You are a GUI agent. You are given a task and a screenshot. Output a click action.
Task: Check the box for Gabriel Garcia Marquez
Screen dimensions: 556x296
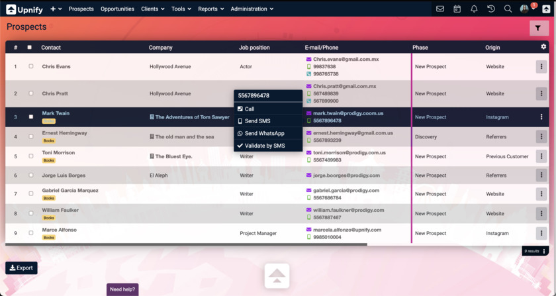click(x=30, y=194)
